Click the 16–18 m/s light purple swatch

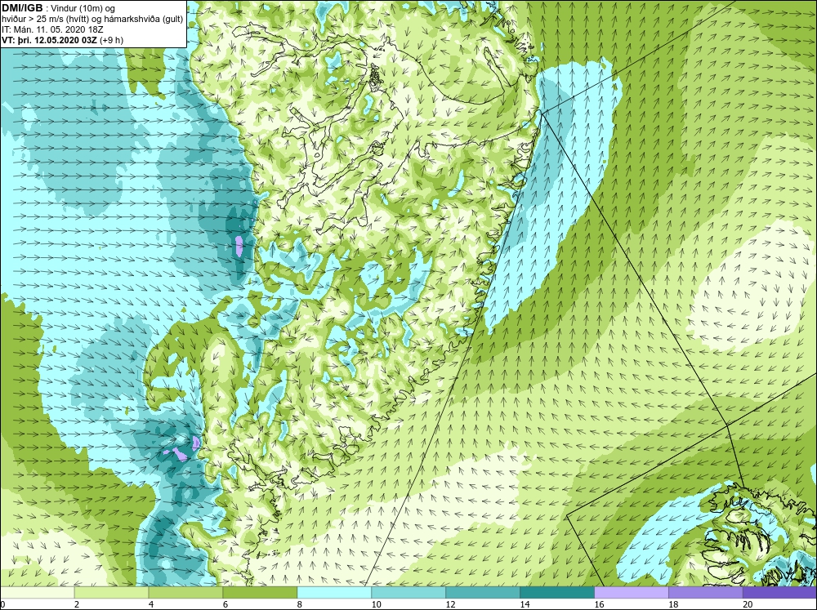pyautogui.click(x=632, y=592)
